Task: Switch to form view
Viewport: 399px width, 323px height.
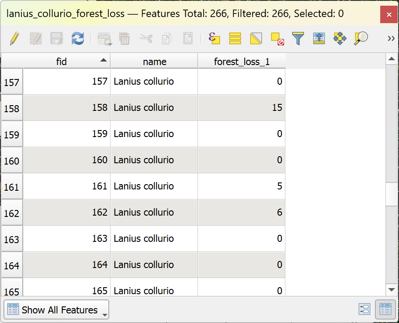Action: 364,309
